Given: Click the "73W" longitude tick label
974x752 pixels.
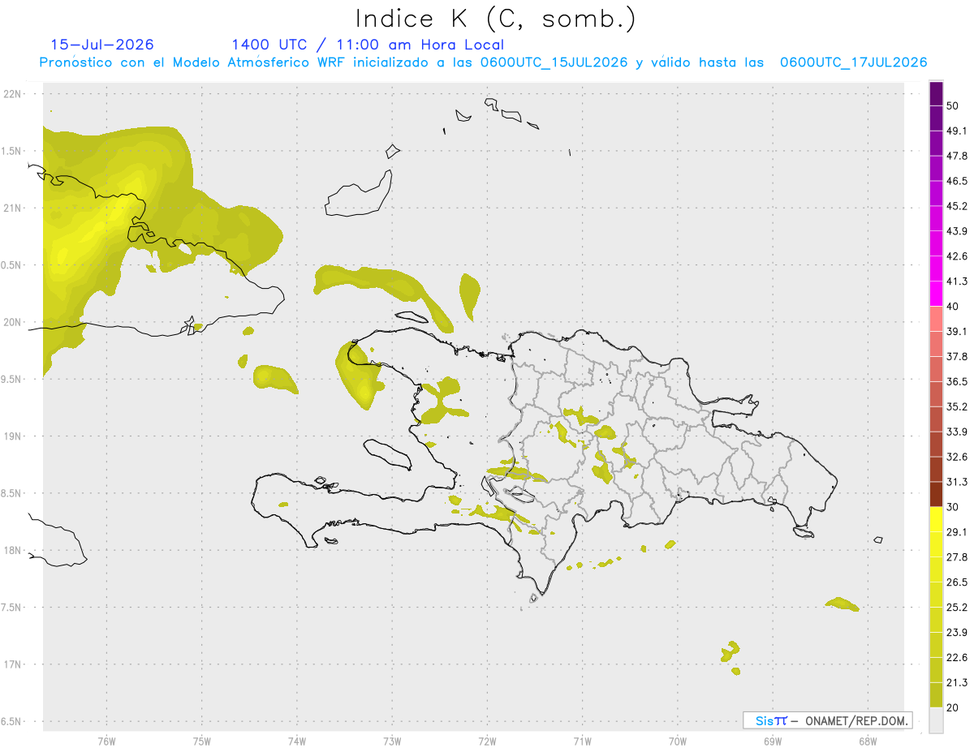Looking at the screenshot, I should click(392, 741).
